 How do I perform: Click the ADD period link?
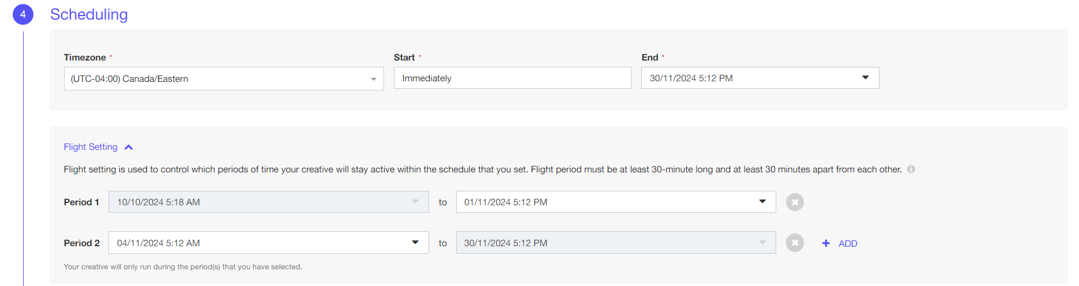point(848,244)
